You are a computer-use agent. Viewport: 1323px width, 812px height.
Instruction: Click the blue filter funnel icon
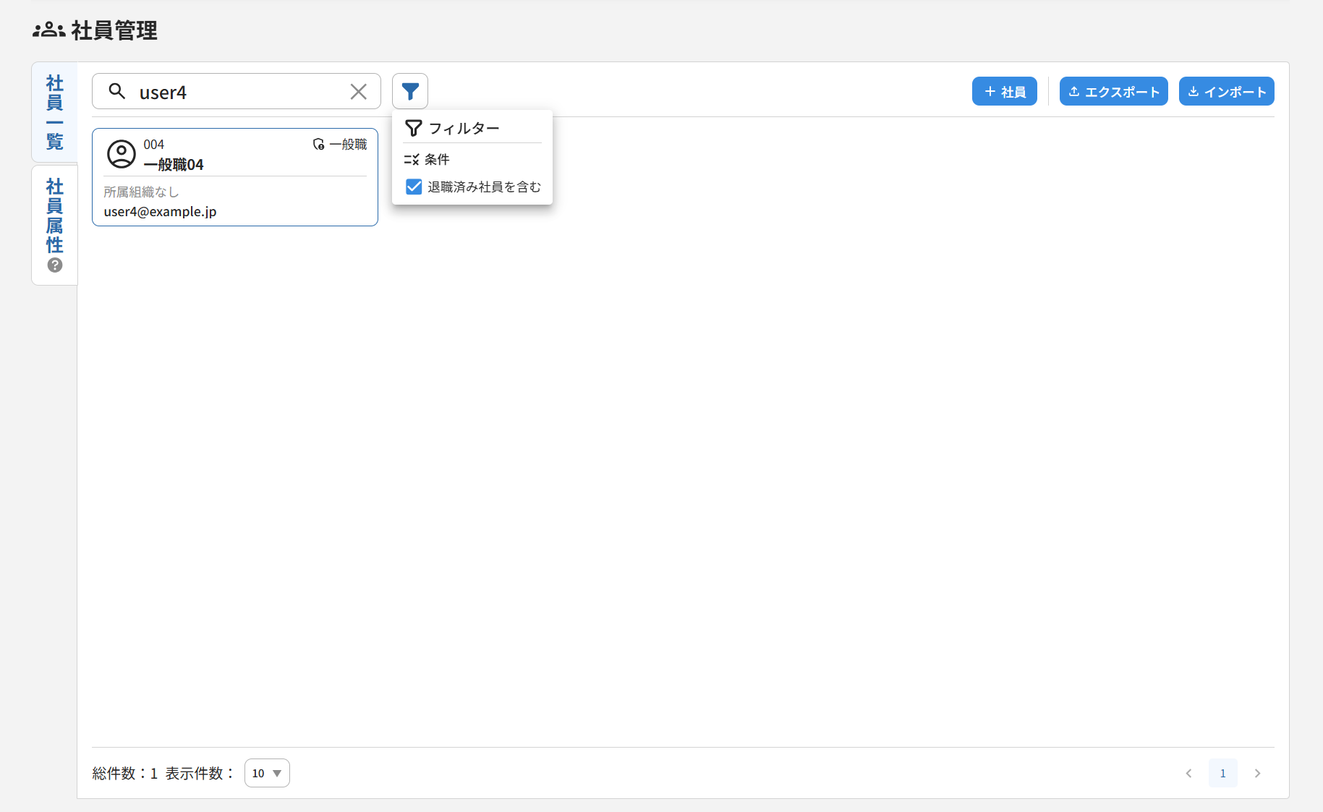(409, 91)
